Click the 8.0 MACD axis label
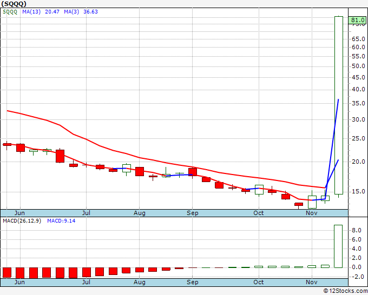Viewport: 368px width, 295px height. point(357,230)
